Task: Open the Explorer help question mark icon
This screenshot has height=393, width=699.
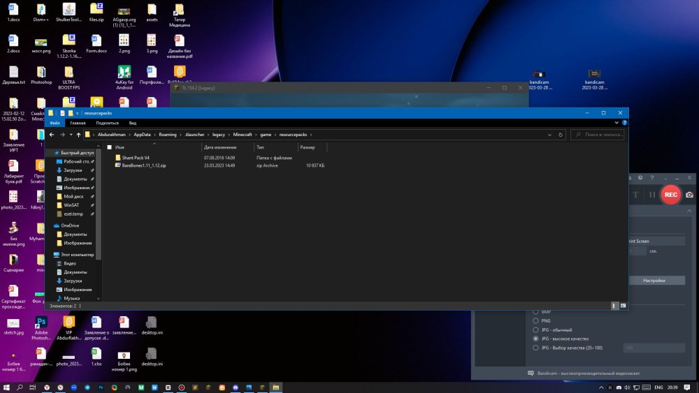Action: 624,123
